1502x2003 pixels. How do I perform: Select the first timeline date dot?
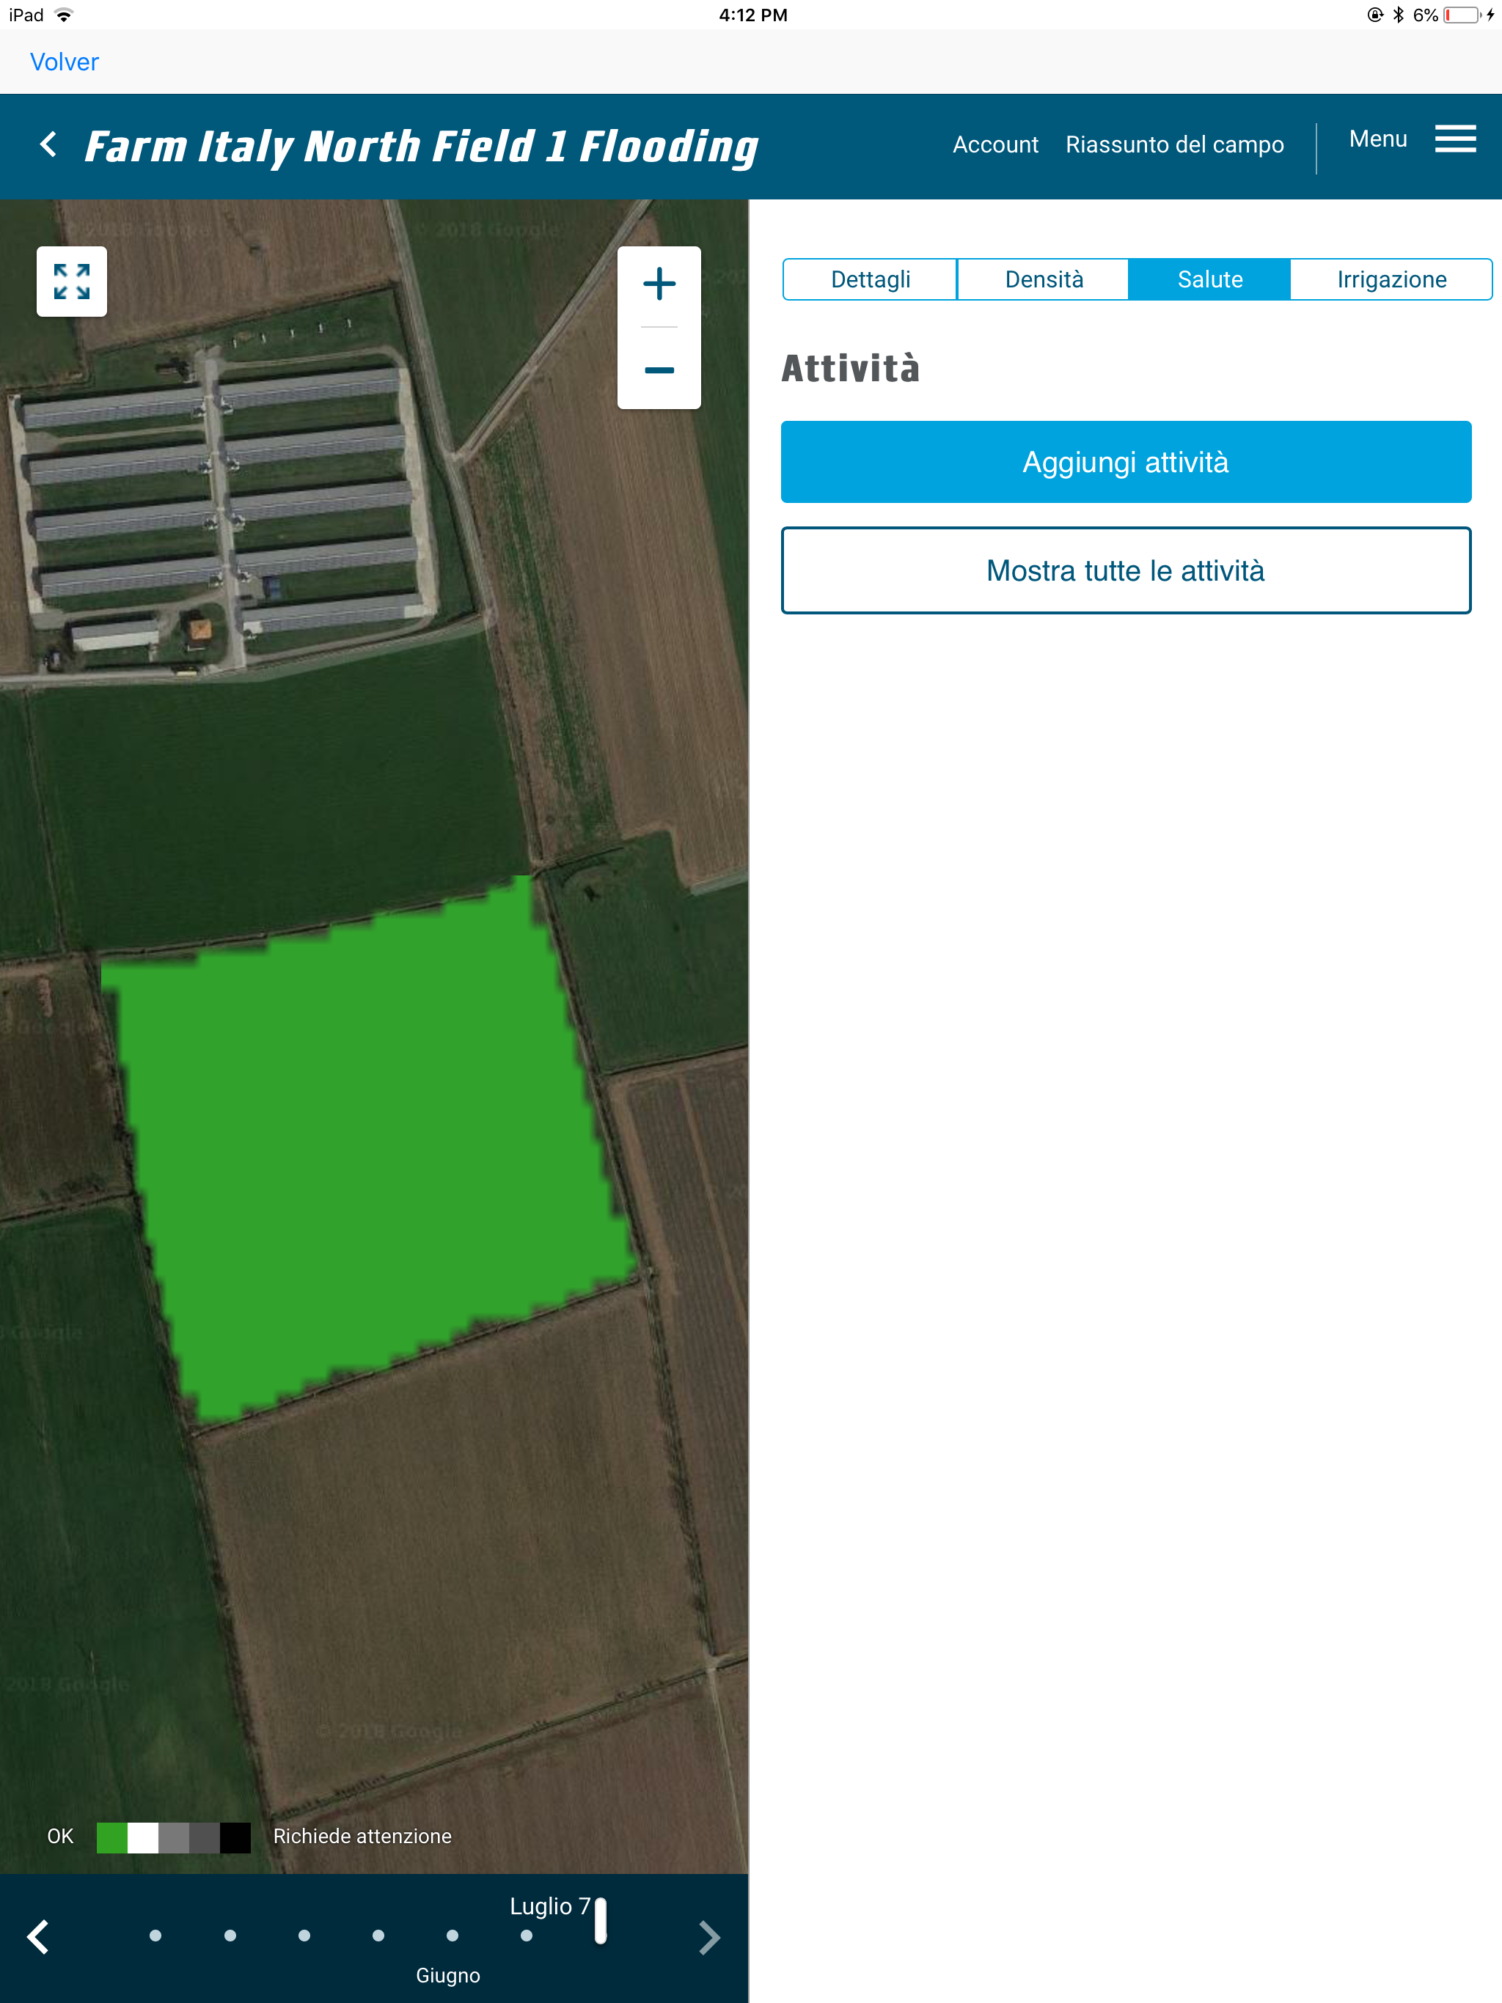155,1935
